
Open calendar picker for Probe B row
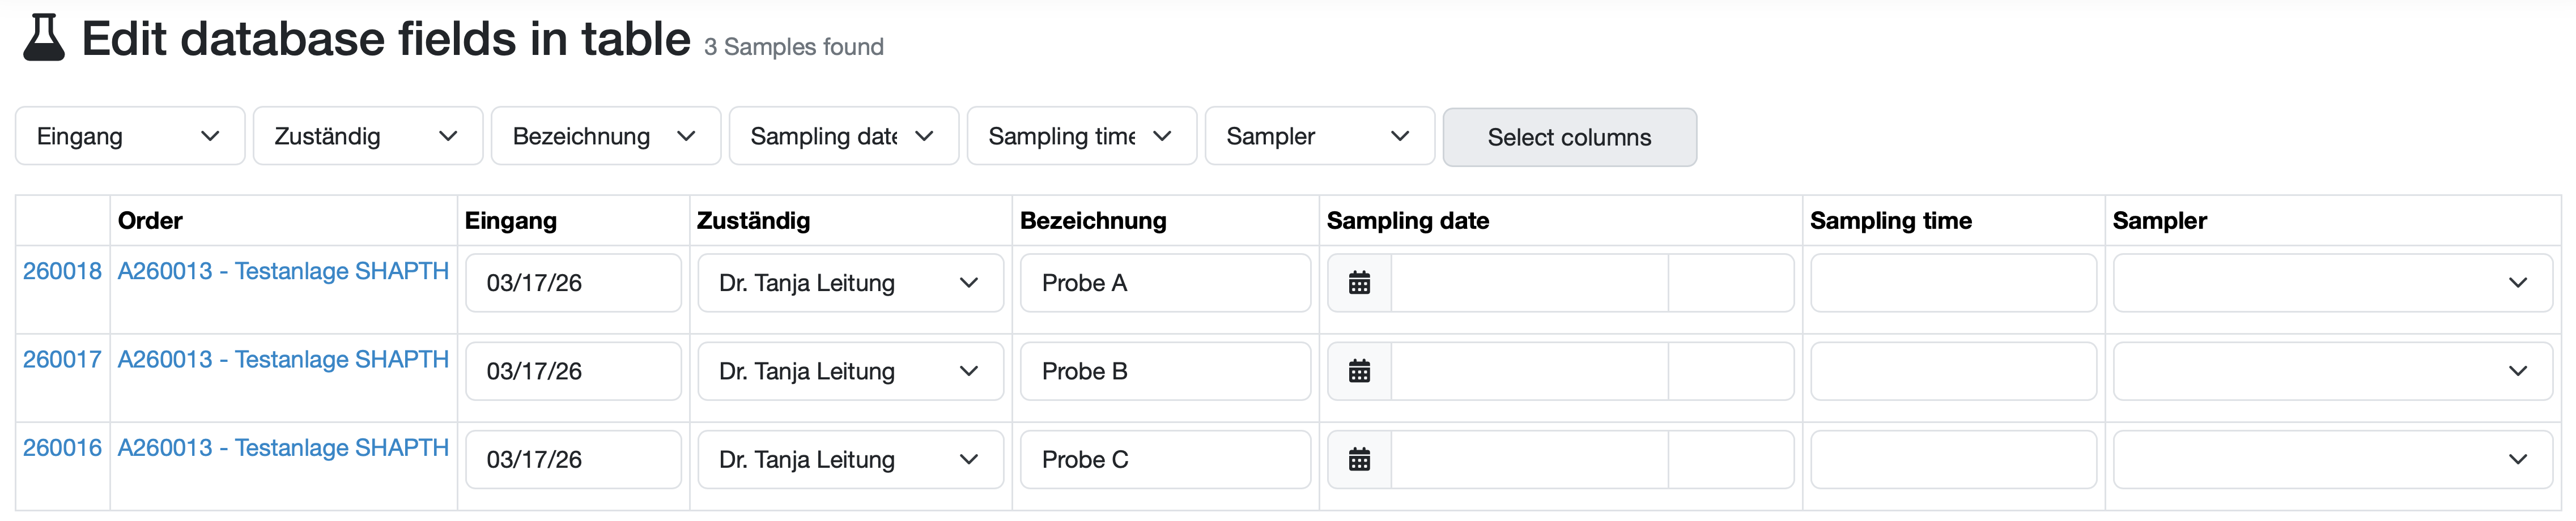coord(1359,371)
